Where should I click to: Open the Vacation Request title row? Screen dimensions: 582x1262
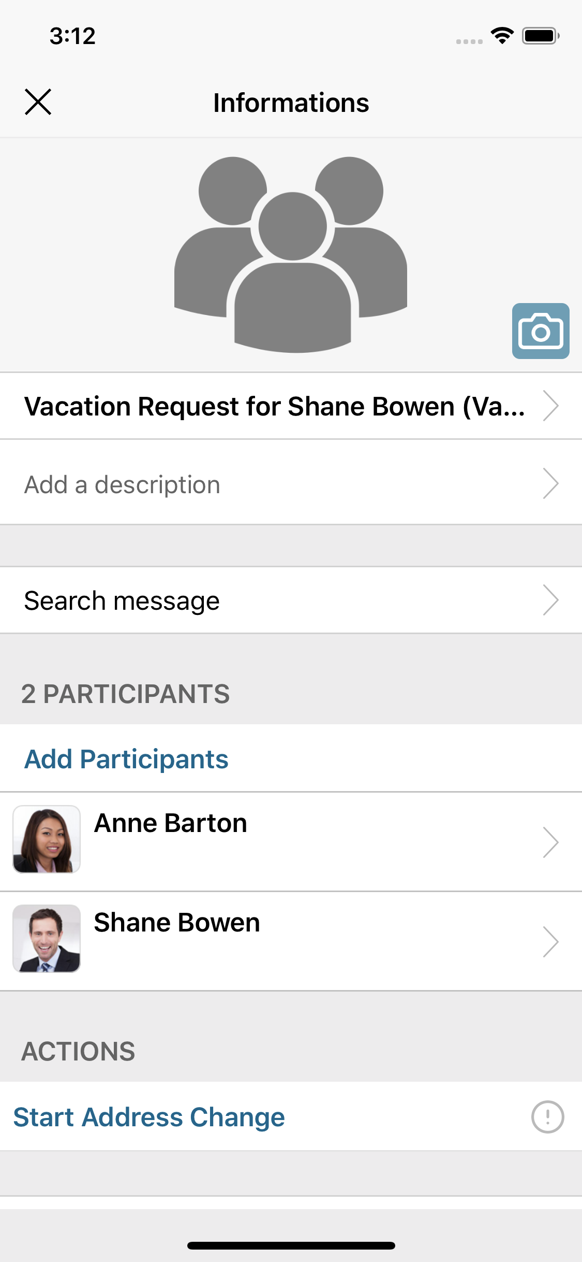[274, 406]
